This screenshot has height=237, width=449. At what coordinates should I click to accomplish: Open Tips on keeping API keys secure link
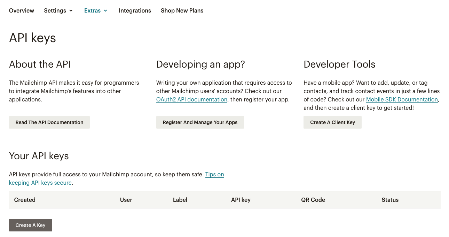click(214, 174)
